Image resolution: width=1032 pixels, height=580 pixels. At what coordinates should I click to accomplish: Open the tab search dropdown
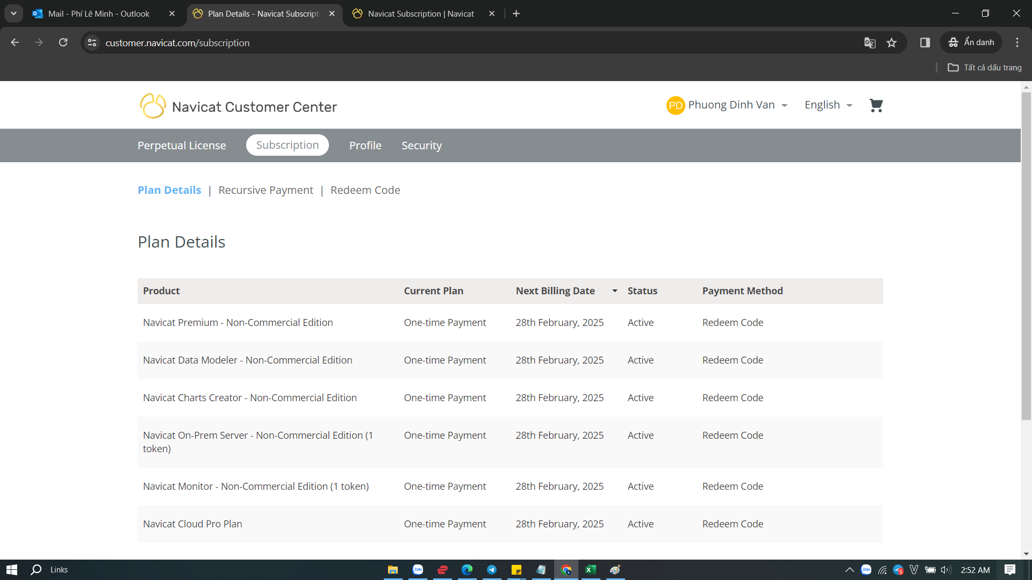[13, 13]
